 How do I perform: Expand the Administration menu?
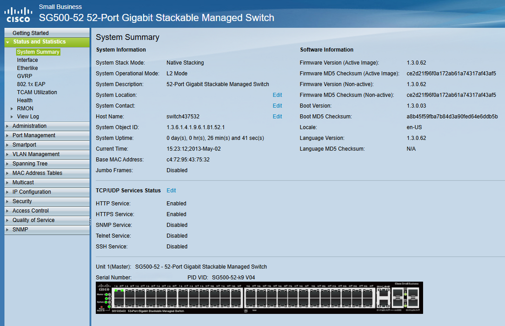coord(47,126)
